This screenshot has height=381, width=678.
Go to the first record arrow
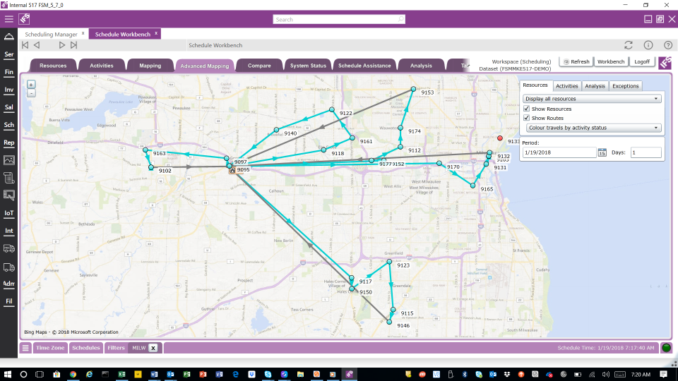pyautogui.click(x=25, y=45)
